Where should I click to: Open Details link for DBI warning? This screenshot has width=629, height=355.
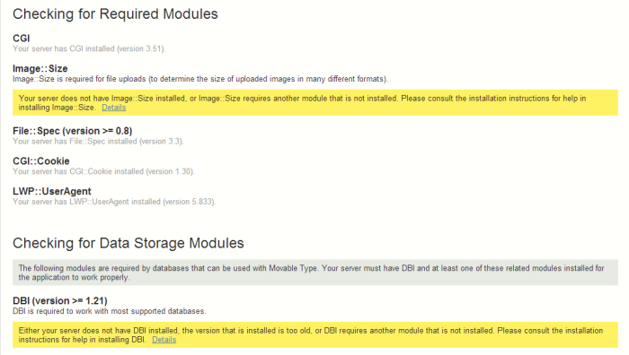click(164, 340)
